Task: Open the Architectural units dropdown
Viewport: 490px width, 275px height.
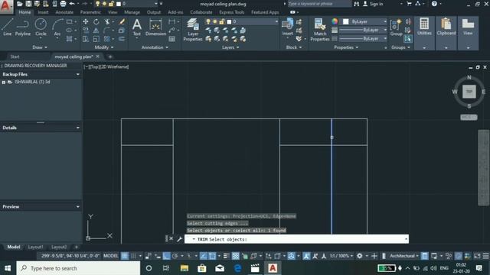Action: [403, 256]
